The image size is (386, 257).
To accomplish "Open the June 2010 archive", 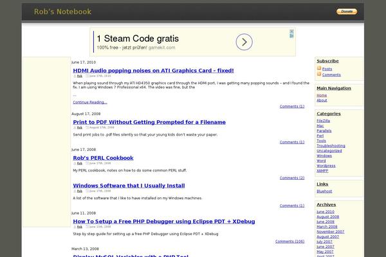I will pyautogui.click(x=326, y=212).
